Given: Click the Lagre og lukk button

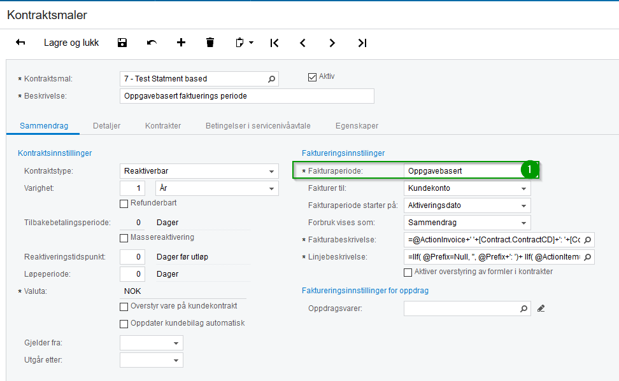Looking at the screenshot, I should click(71, 43).
